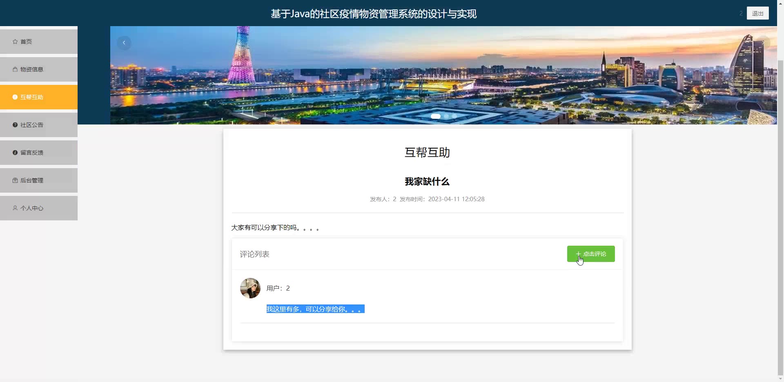Screen dimensions: 784x382
Task: Go to the previous banner slide
Action: tap(124, 43)
